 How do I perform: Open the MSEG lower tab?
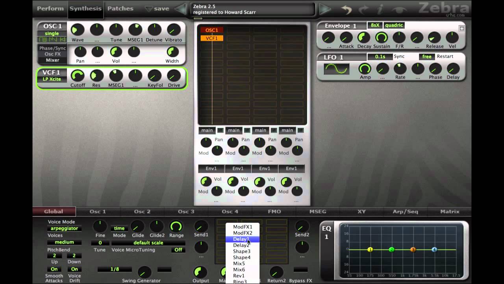pos(318,211)
